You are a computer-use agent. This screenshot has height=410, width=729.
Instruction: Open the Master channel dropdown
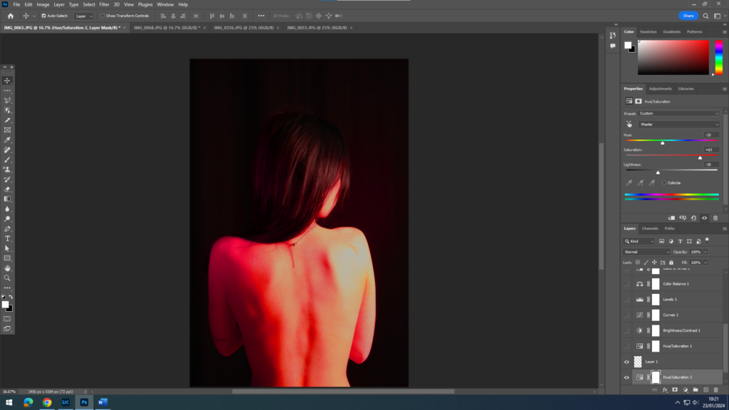click(x=678, y=124)
